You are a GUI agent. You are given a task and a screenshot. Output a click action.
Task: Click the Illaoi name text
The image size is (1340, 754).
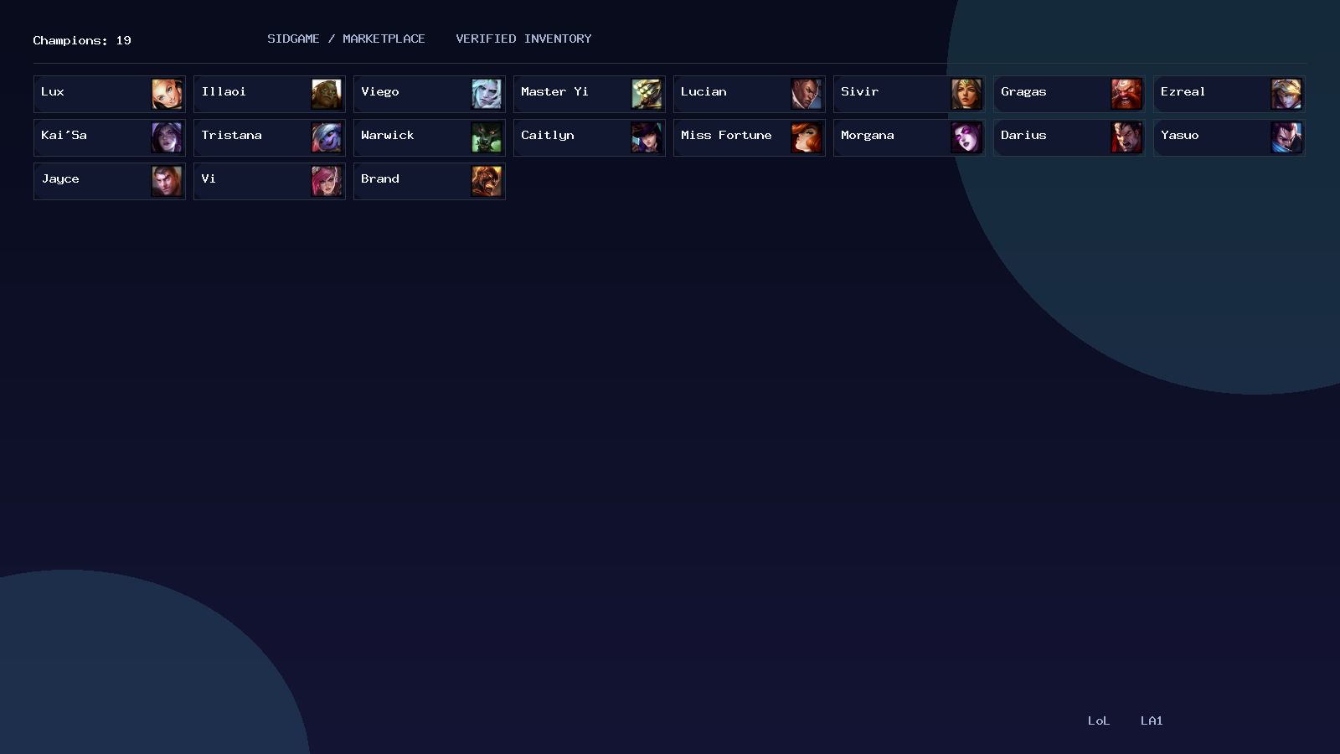(224, 91)
